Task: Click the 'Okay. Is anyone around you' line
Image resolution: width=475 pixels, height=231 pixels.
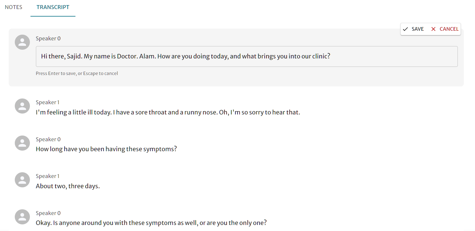Action: 151,223
